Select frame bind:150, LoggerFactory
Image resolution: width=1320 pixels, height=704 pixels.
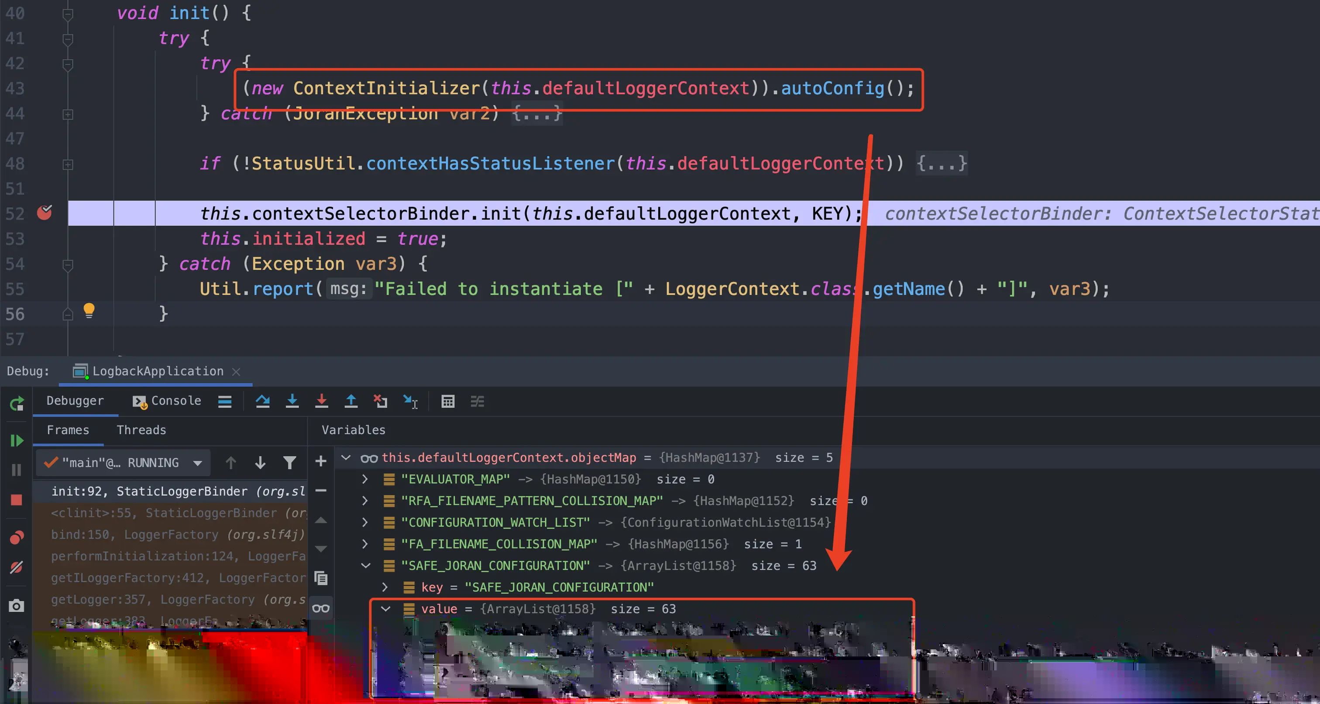point(171,534)
